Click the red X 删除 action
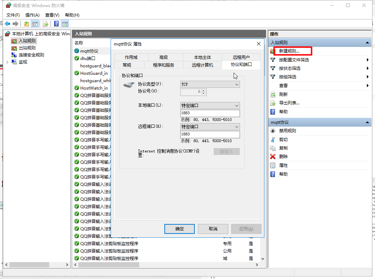Viewport: 375px width, 279px height. coord(283,157)
